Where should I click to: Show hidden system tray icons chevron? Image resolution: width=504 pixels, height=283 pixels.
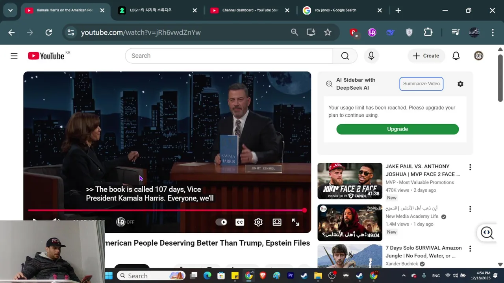404,276
